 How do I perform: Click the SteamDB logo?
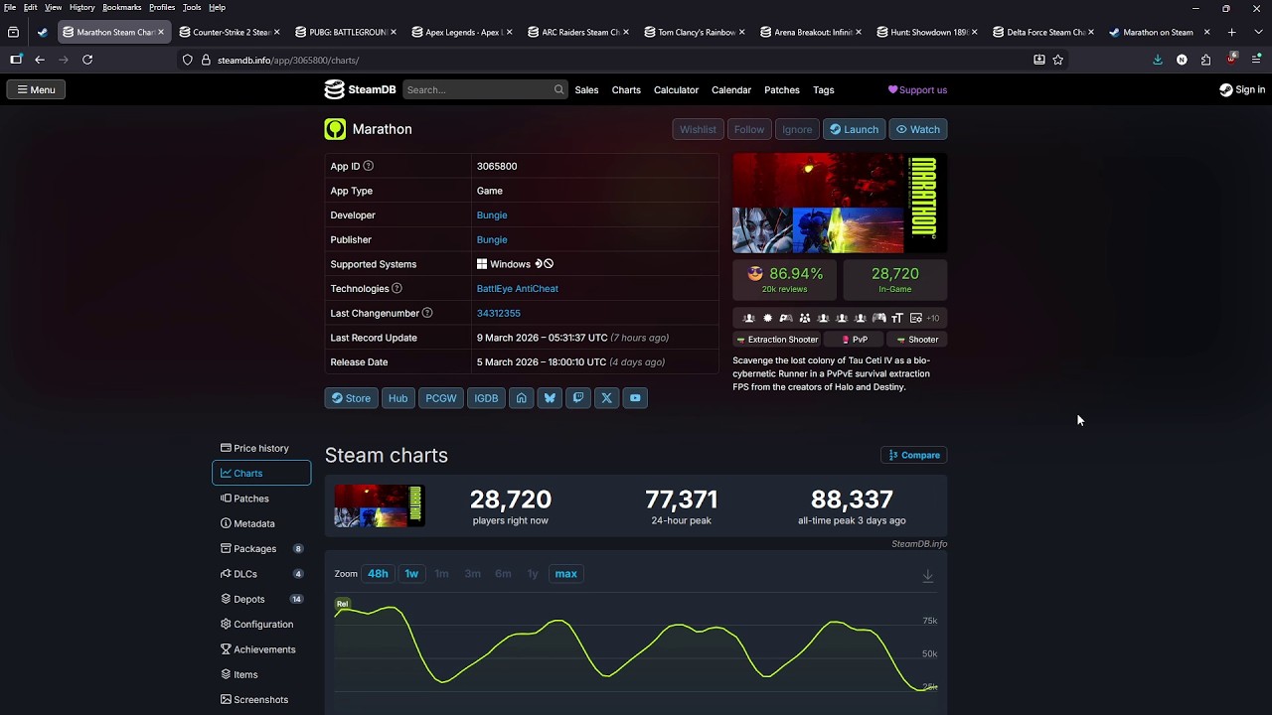360,89
